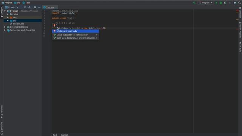Screen dimensions: 242x136
Task: Expand the .idea folder
Action: point(8,14)
